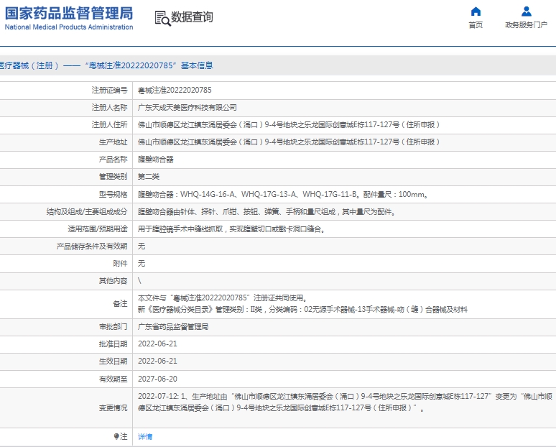Click the 有效期至 row label
This screenshot has height=447, width=556.
113,379
